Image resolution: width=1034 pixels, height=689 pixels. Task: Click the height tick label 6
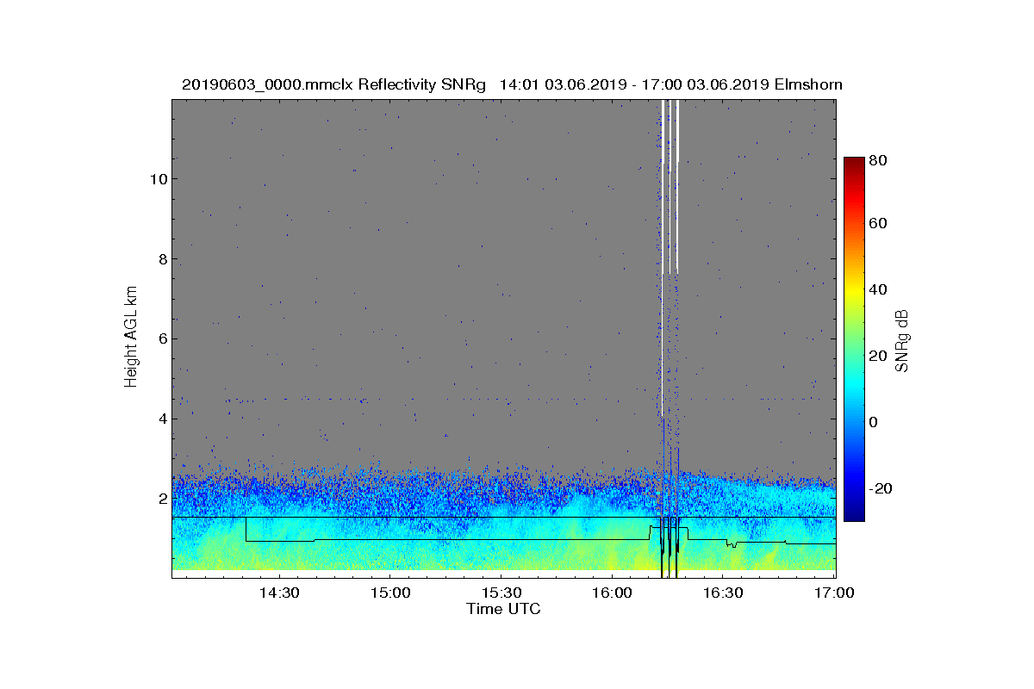[x=161, y=339]
